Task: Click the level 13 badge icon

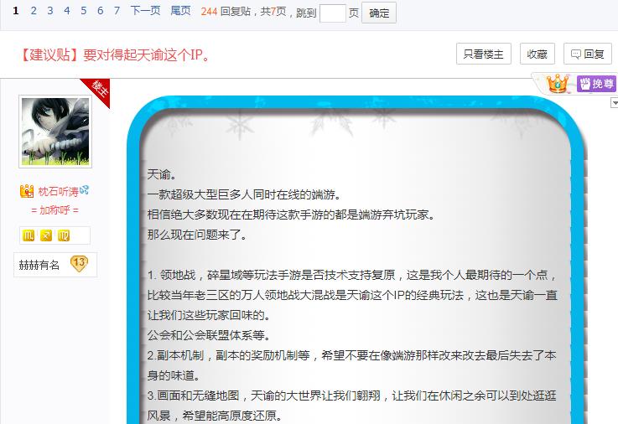Action: tap(80, 264)
